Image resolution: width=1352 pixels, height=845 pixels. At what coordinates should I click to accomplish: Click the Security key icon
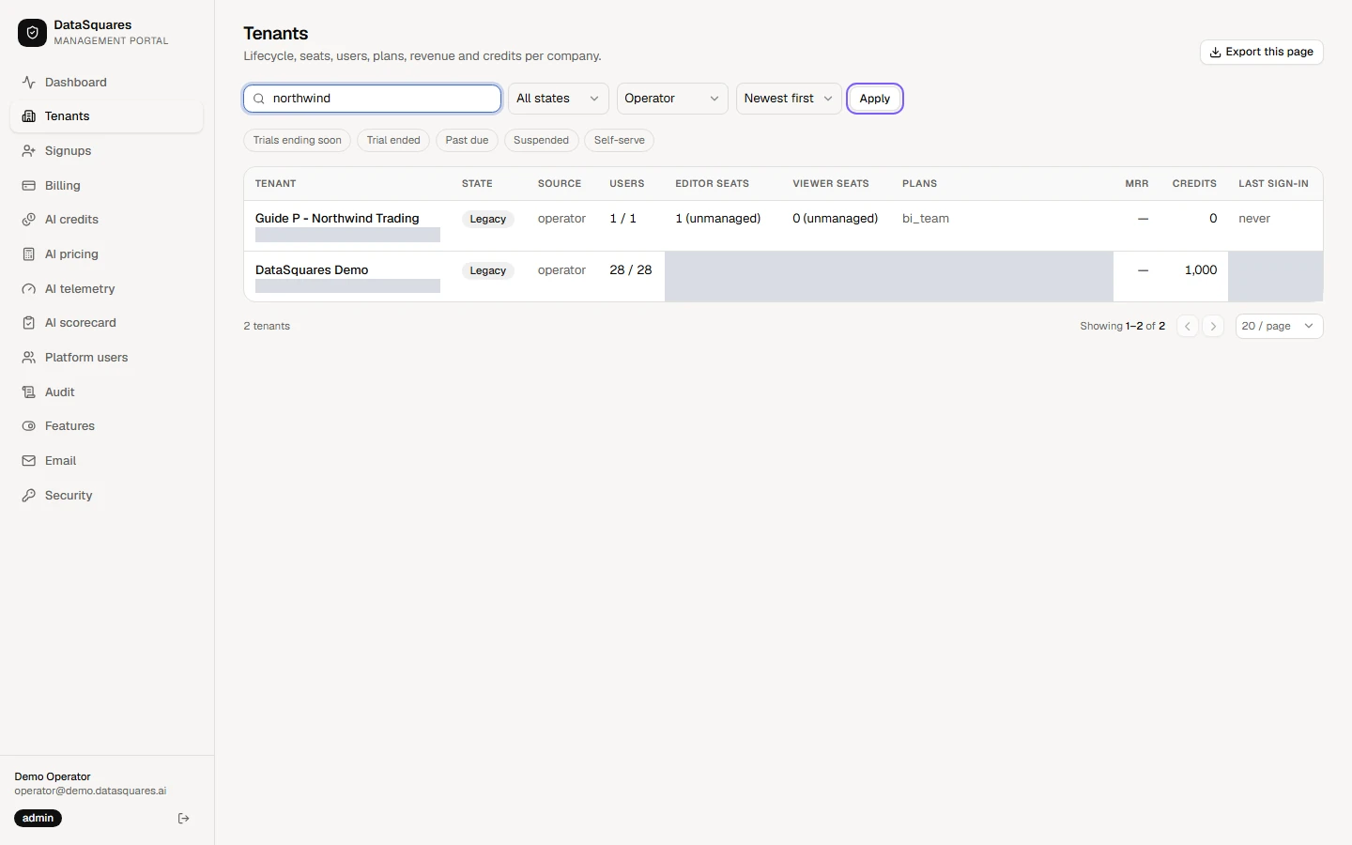[29, 496]
